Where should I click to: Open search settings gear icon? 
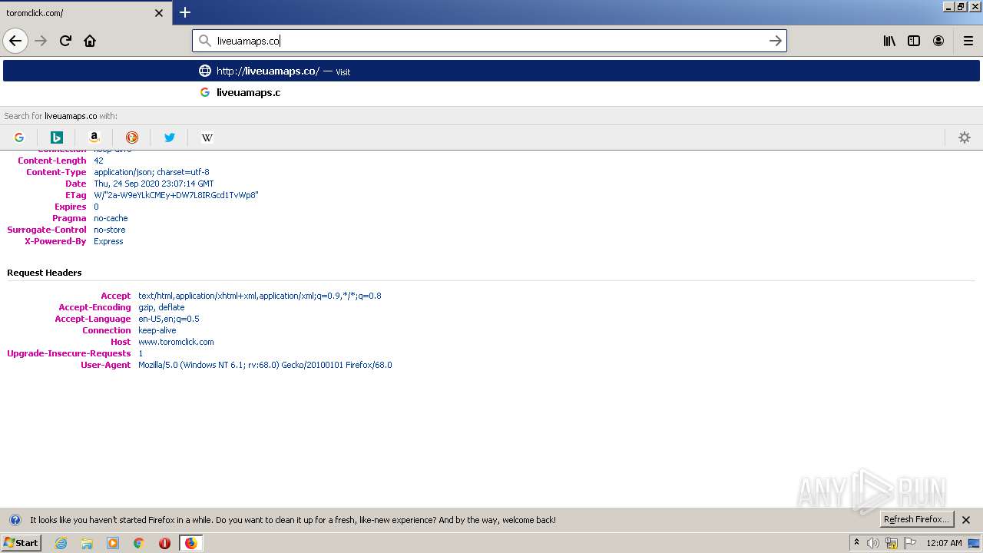(x=965, y=137)
